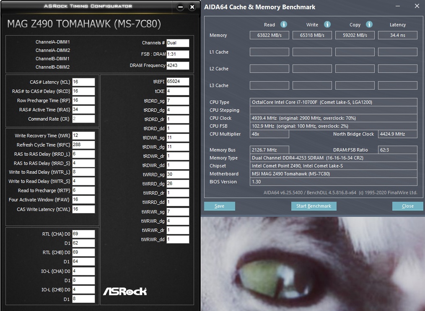The height and width of the screenshot is (311, 425).
Task: Click the DRAM Frequency field
Action: [x=178, y=65]
